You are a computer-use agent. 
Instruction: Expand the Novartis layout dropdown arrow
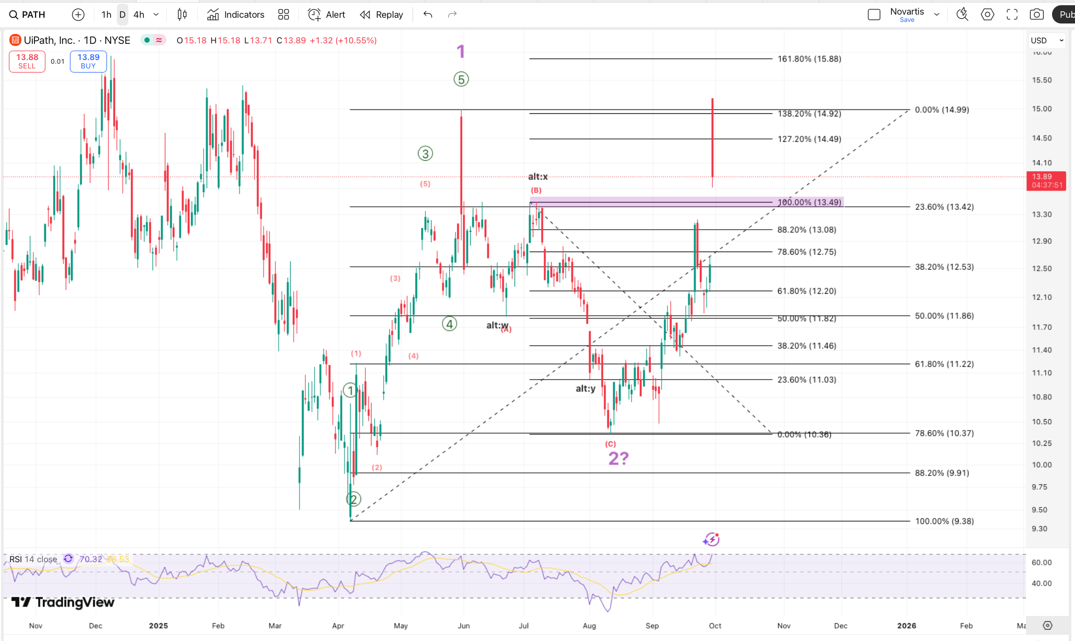point(937,15)
